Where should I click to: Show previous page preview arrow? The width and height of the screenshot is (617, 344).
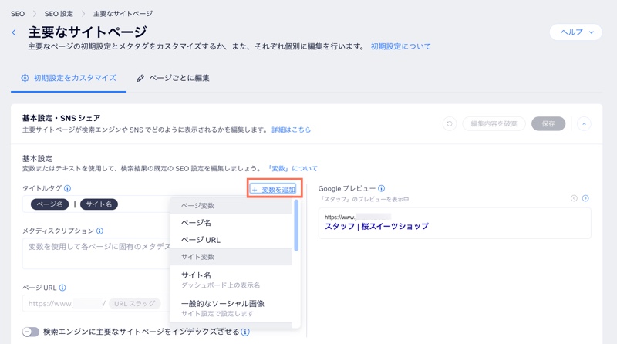click(x=574, y=198)
